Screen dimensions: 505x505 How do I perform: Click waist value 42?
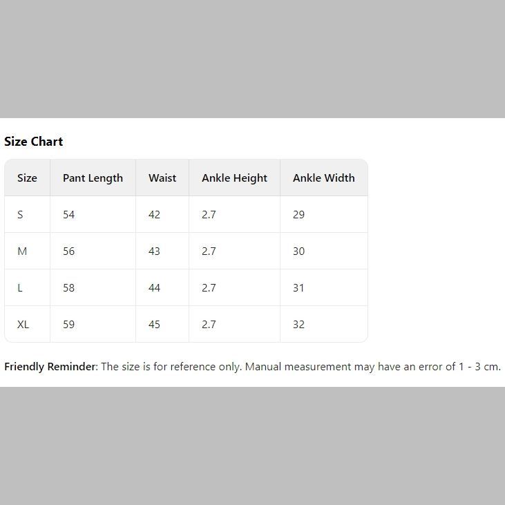(154, 215)
